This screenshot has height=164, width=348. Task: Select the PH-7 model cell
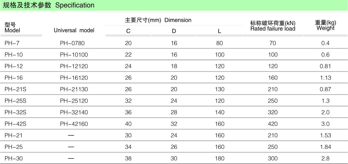point(12,43)
